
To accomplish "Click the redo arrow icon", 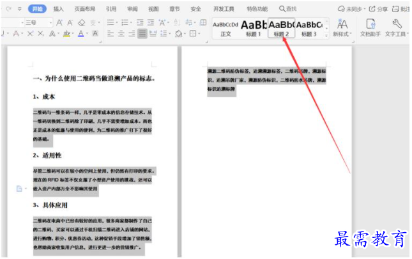I will pyautogui.click(x=9, y=9).
